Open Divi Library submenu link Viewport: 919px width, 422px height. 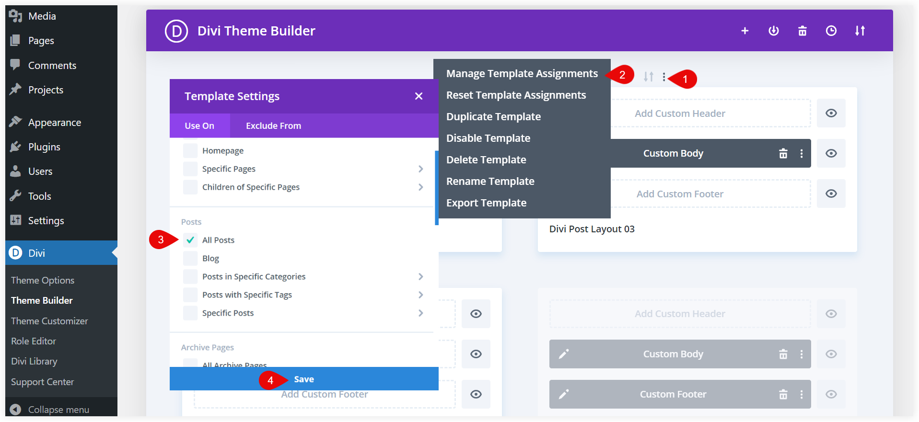34,361
